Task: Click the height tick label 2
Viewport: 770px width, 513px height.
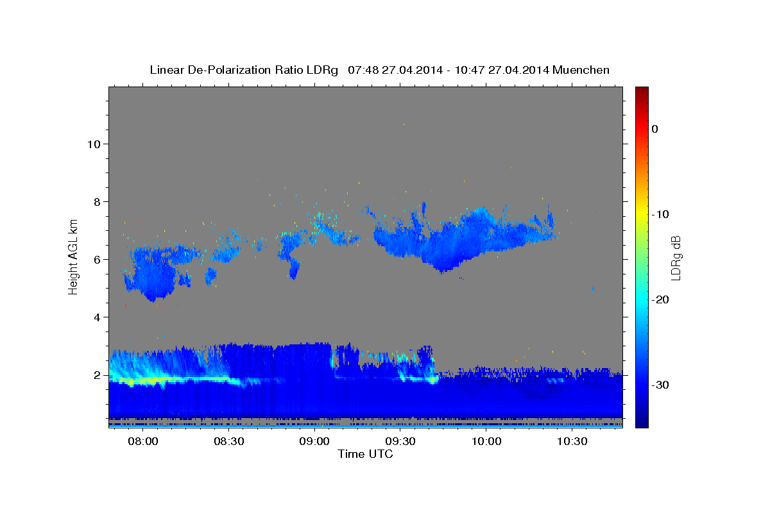Action: point(96,374)
